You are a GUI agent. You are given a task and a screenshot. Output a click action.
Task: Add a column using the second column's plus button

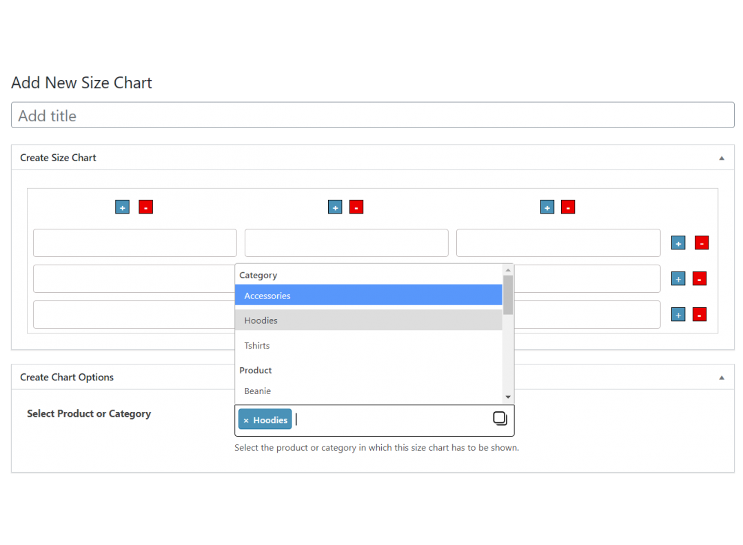pyautogui.click(x=335, y=207)
